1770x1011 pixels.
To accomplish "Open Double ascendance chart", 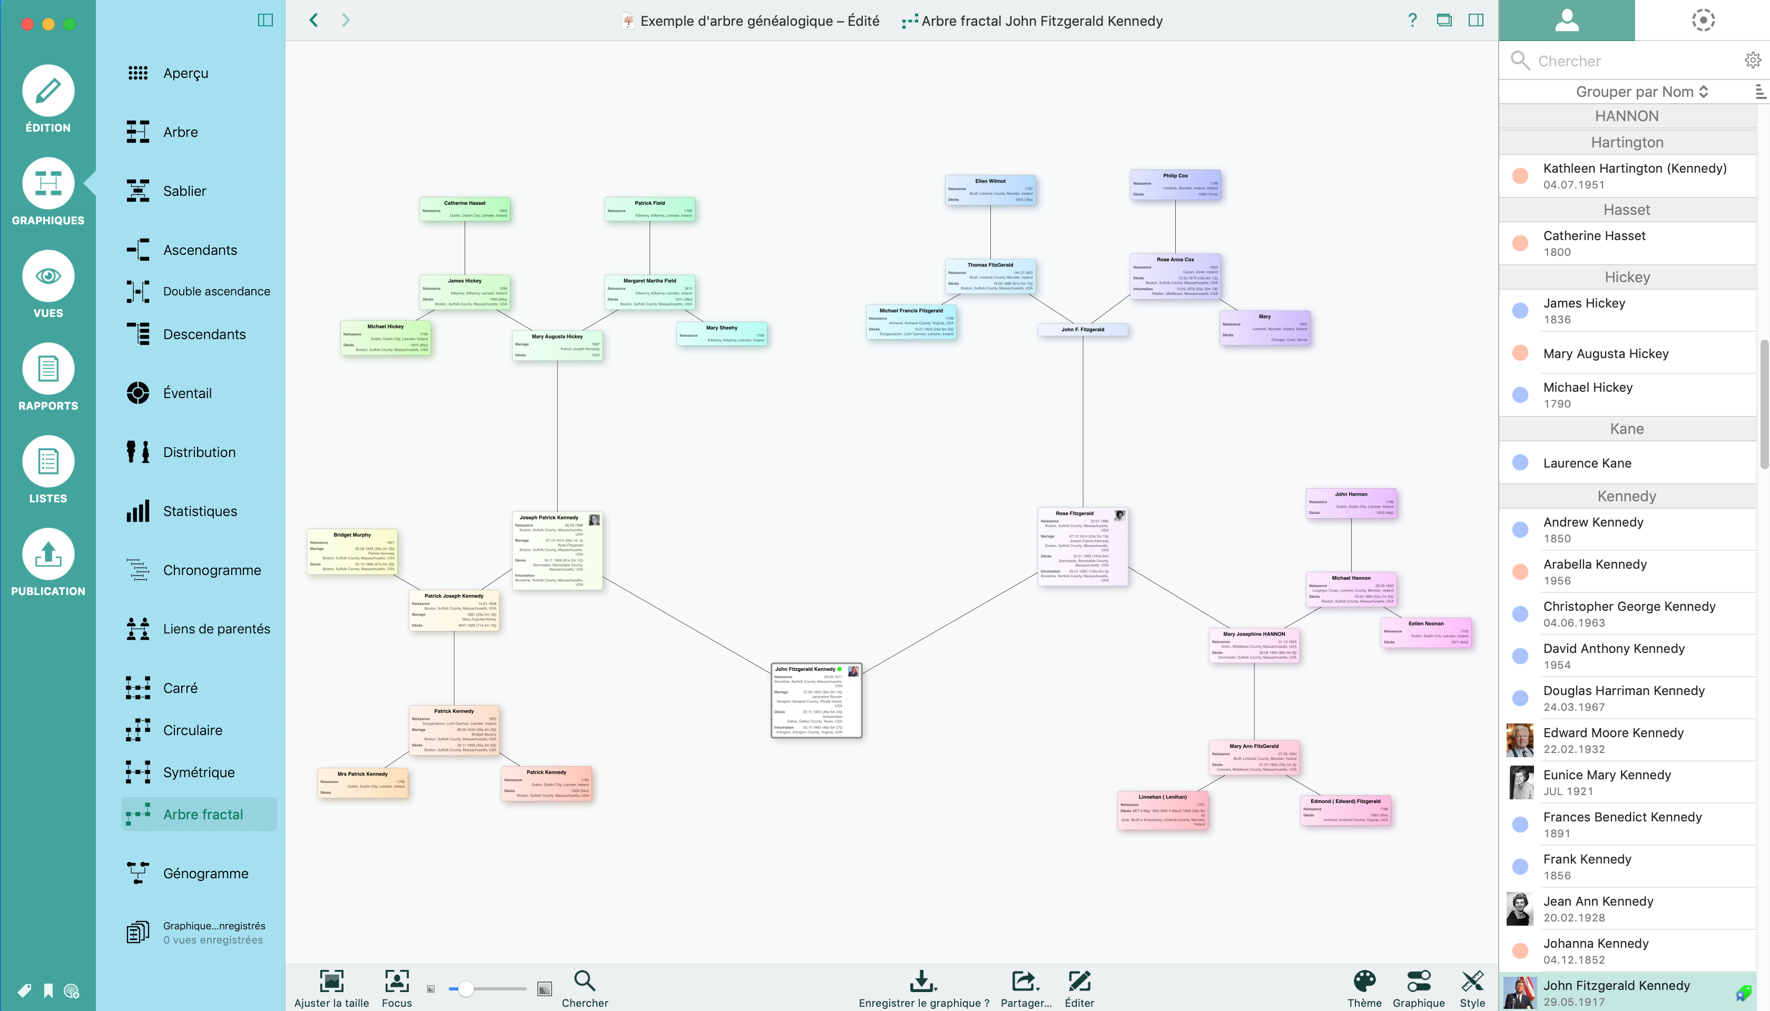I will (x=199, y=292).
